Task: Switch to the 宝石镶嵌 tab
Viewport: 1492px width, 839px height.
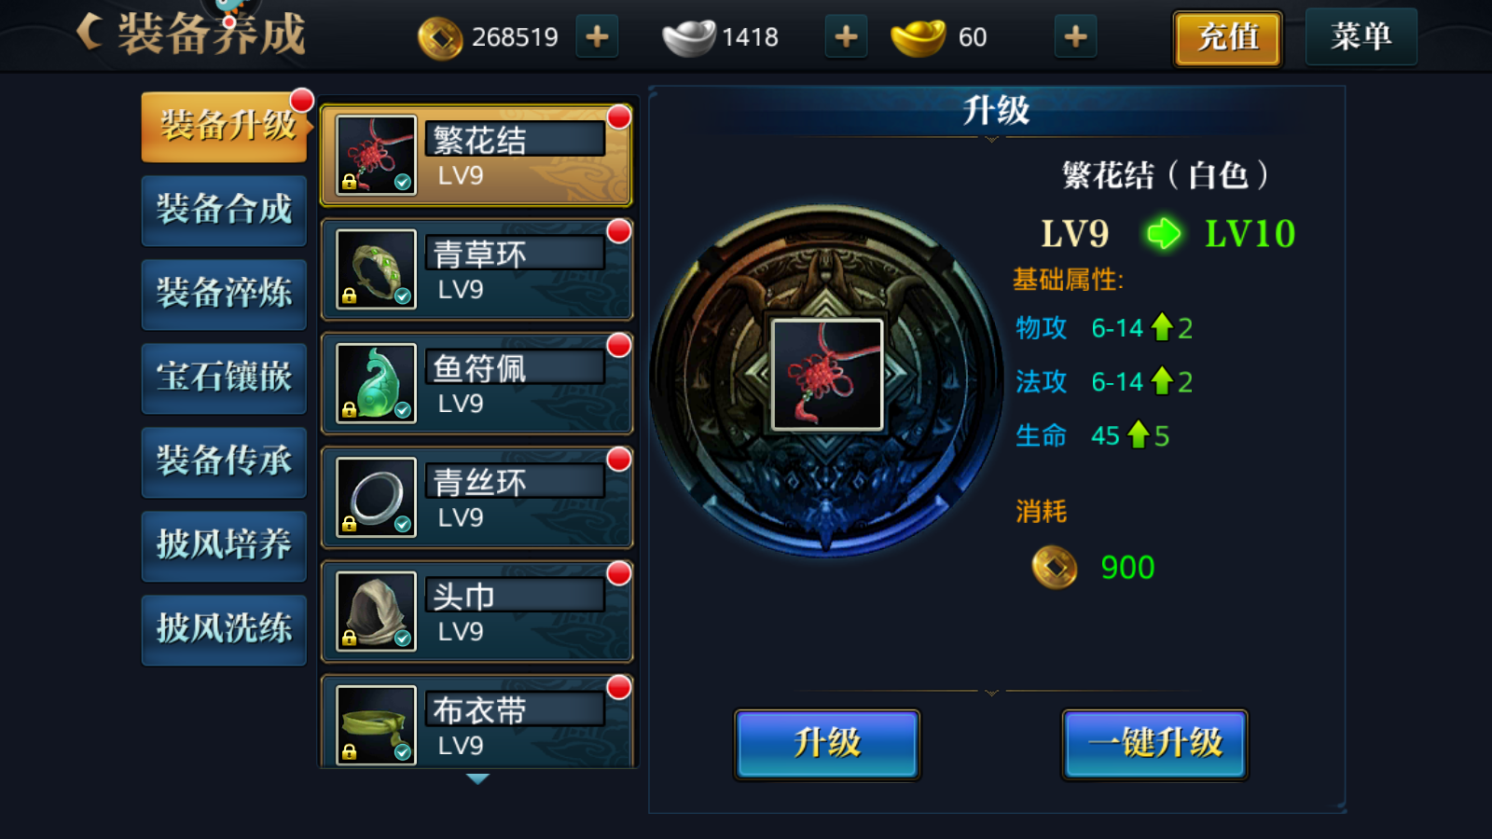Action: tap(224, 378)
